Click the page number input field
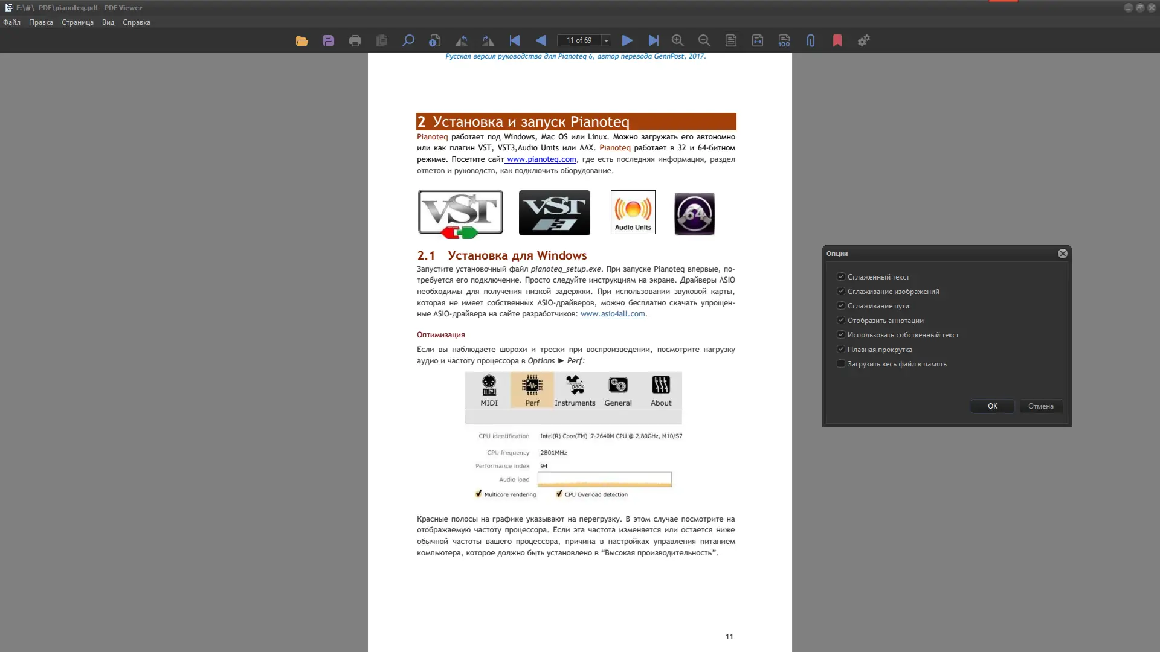Screen dimensions: 1160x652 pos(579,40)
